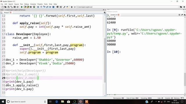The height and width of the screenshot is (104, 186).
Task: Open the Run menu
Action: click(x=22, y=4)
